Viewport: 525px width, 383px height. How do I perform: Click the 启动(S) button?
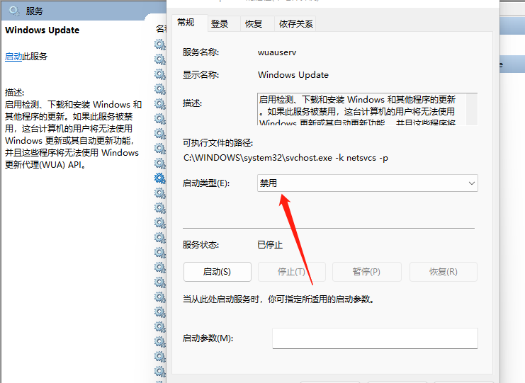218,272
